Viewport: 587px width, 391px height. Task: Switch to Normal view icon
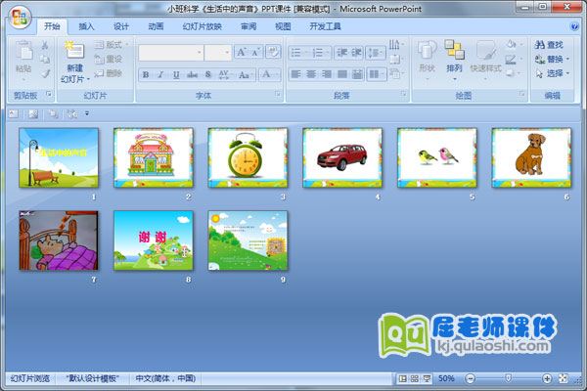402,378
